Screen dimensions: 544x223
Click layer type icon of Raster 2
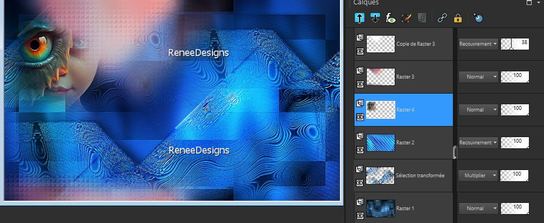pos(359,136)
